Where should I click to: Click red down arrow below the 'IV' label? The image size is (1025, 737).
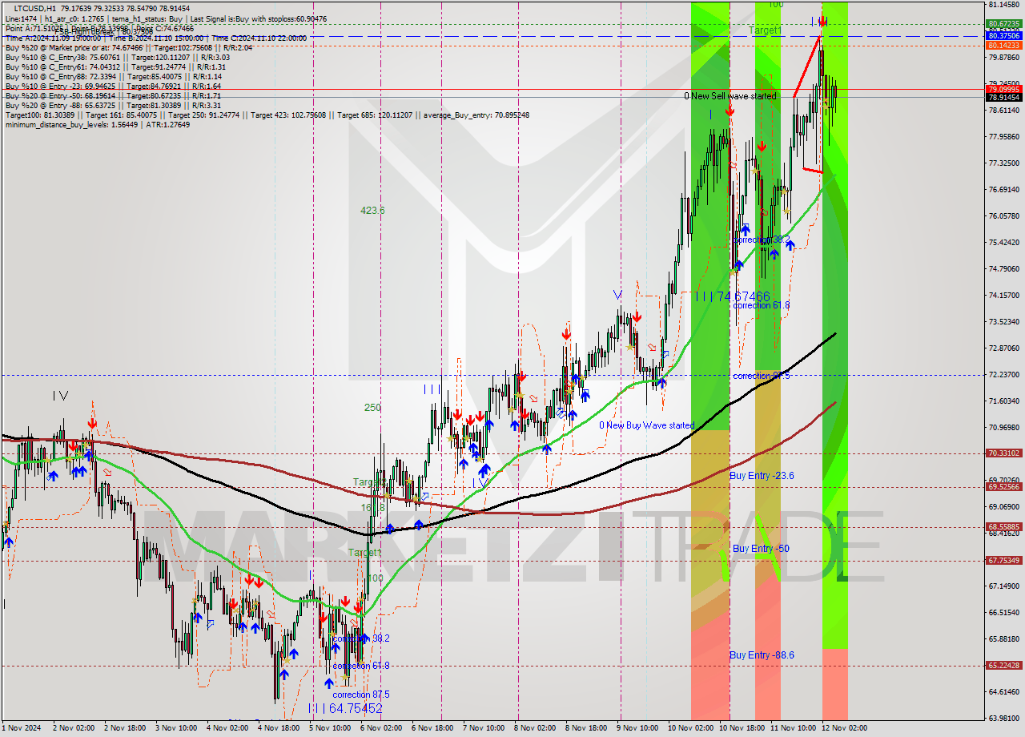93,422
